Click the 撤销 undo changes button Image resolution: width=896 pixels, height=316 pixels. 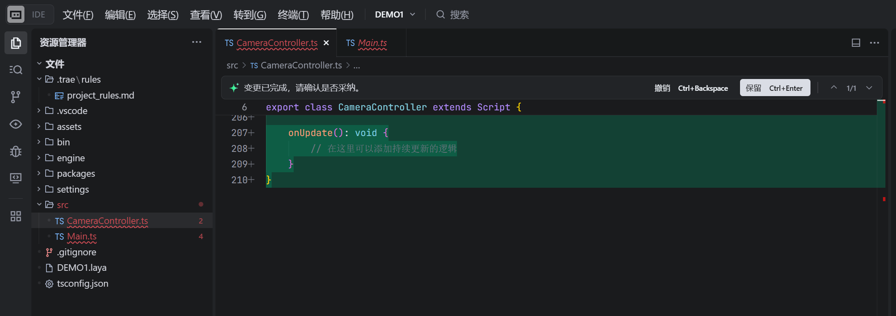662,88
